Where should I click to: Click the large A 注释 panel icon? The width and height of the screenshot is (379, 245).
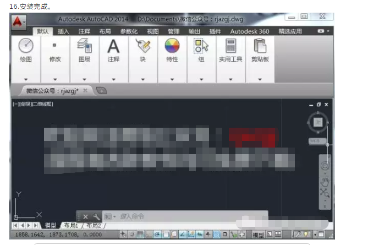[x=113, y=46]
